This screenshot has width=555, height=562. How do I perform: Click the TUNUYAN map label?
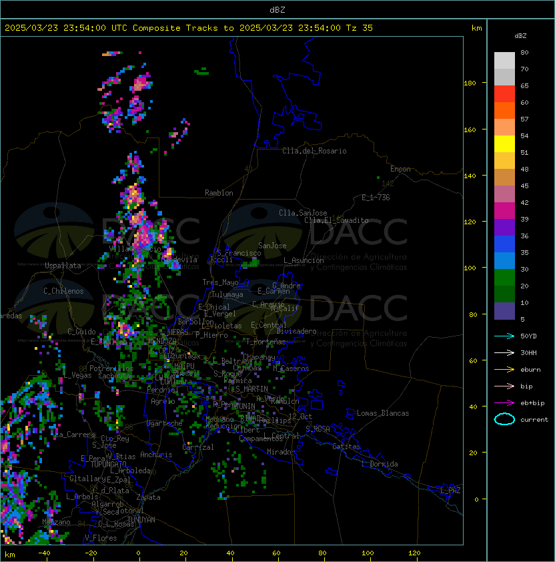tap(141, 520)
